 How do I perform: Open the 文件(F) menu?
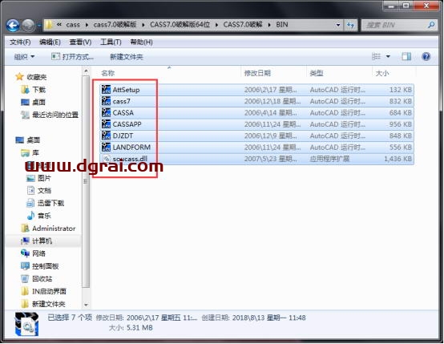coord(20,42)
